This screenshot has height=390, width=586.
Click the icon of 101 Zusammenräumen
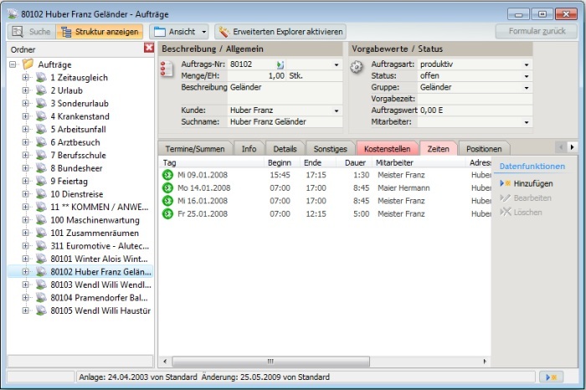click(41, 233)
